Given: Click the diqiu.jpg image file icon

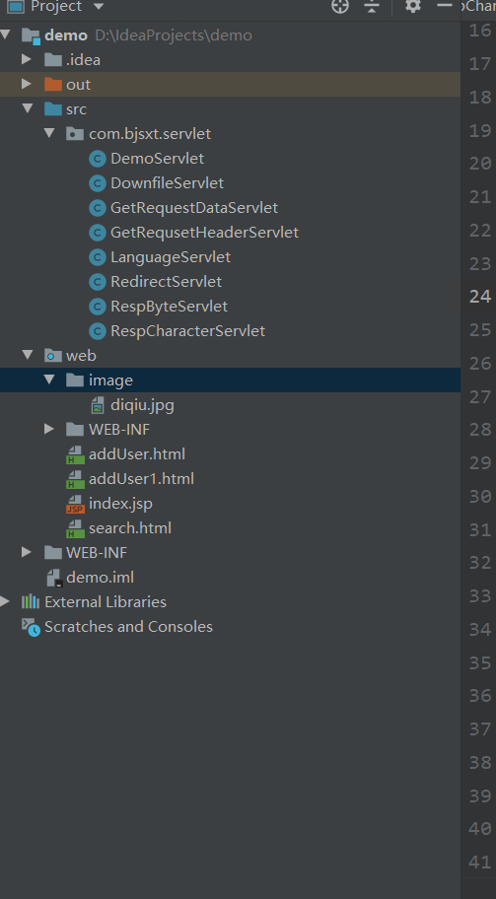Looking at the screenshot, I should click(98, 405).
